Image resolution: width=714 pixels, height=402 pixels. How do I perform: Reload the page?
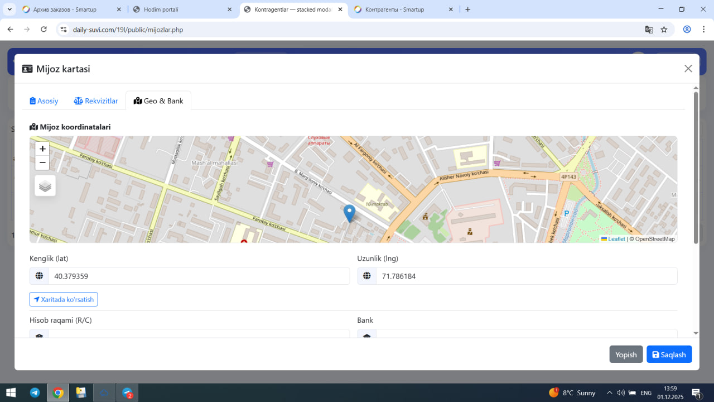coord(44,30)
